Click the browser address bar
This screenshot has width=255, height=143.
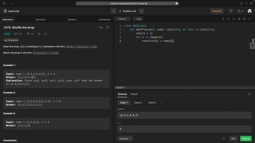pos(127,4)
